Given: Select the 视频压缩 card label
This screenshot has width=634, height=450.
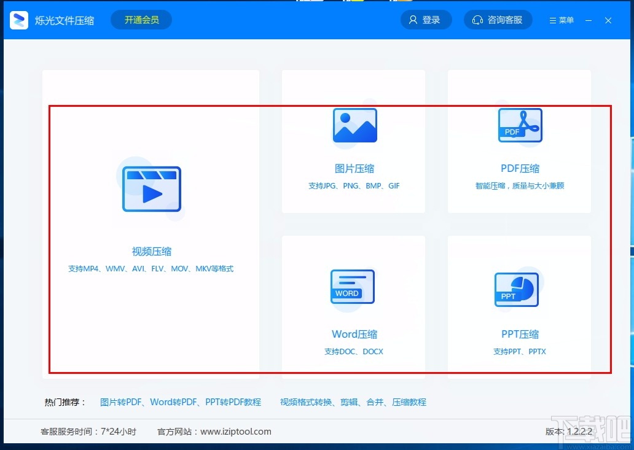Looking at the screenshot, I should coord(152,251).
